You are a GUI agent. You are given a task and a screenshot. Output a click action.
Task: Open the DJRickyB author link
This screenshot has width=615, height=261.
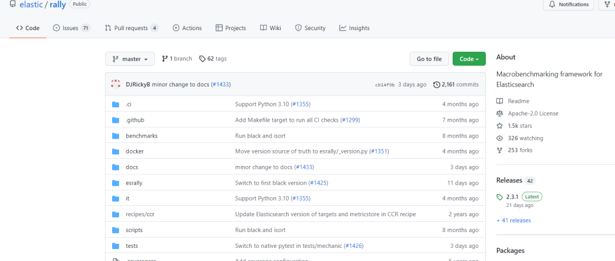tap(138, 84)
